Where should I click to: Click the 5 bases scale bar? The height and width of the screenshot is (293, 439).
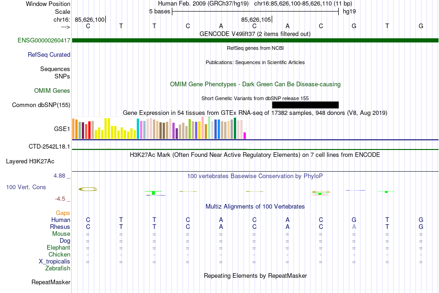coord(256,12)
